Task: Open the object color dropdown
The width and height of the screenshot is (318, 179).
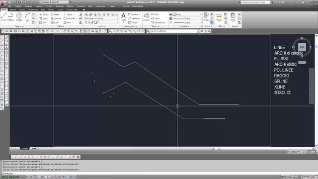Action: (x=187, y=14)
